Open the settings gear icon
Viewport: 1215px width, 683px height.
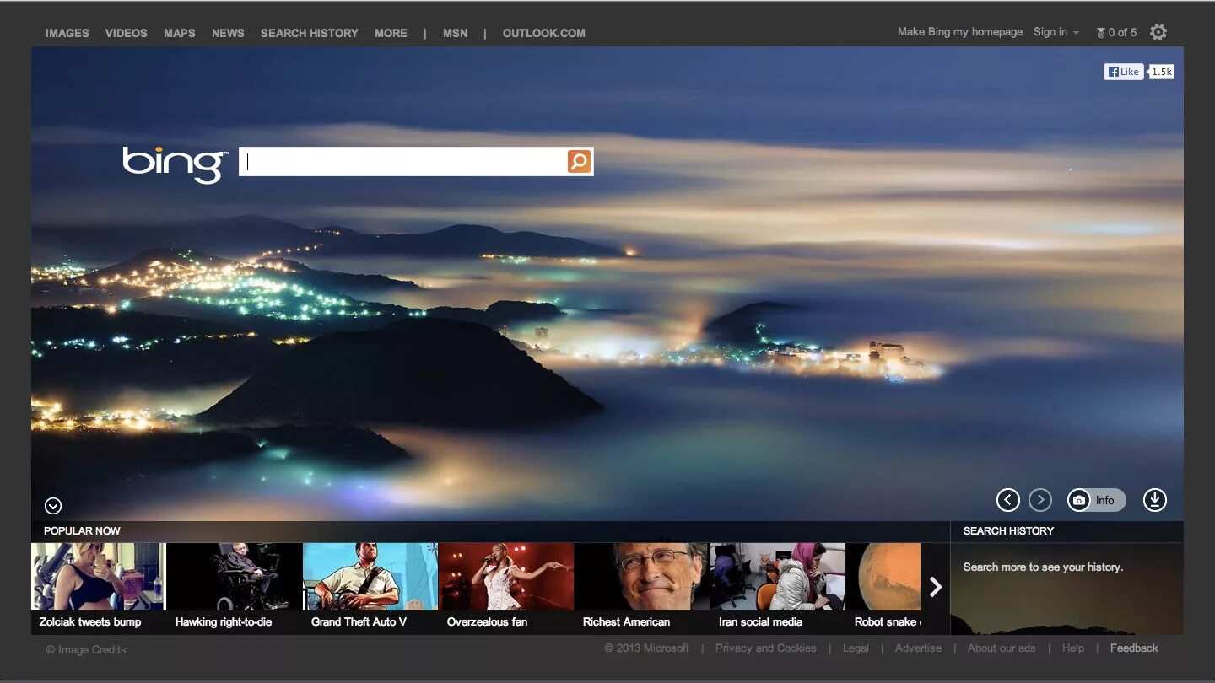click(1158, 32)
